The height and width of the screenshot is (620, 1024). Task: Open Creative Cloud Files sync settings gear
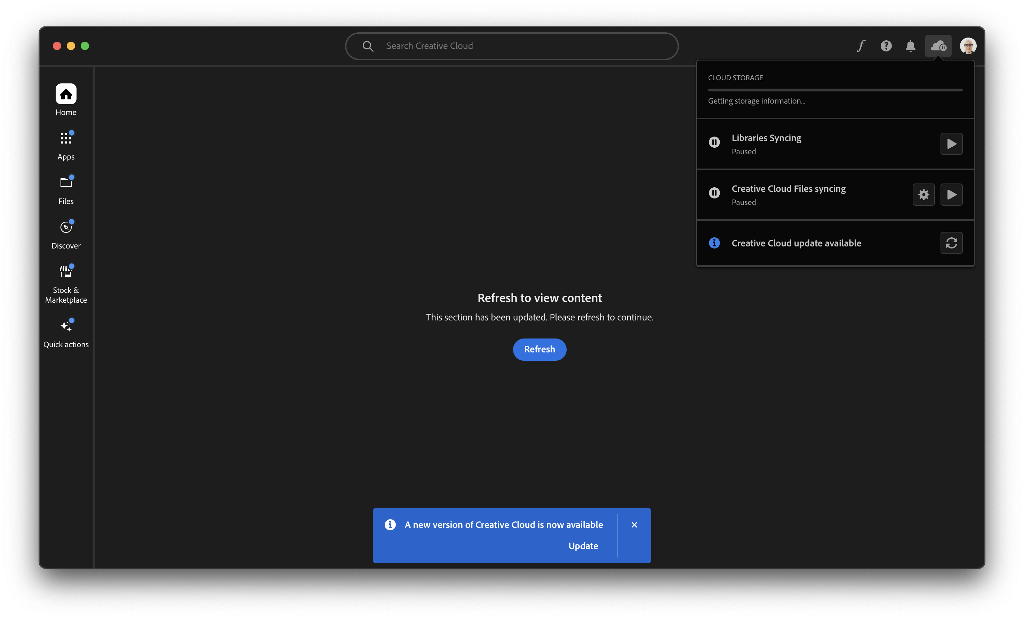(923, 194)
